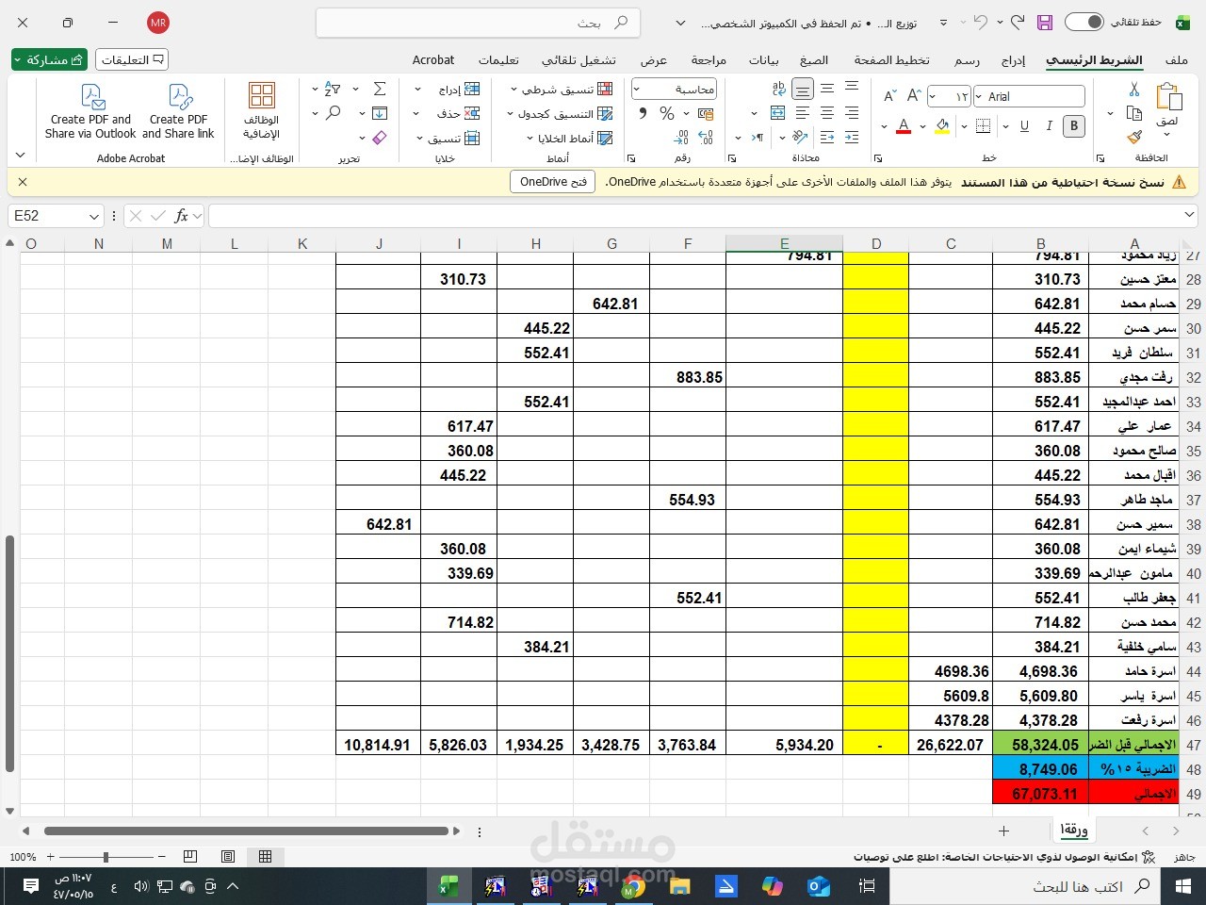Screen dimensions: 1206x905
Task: Increase indent in alignment group
Action: (x=852, y=138)
